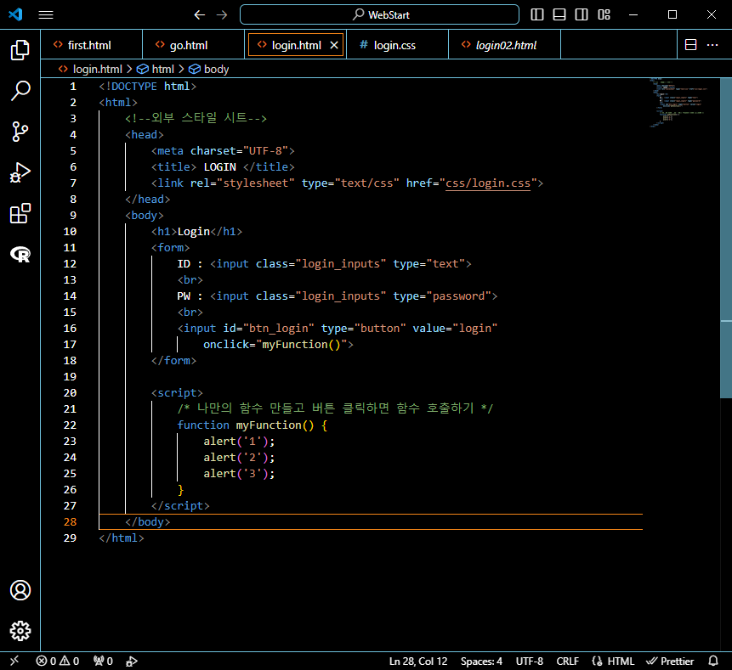
Task: Click the <h1>Login</h1> line
Action: (x=196, y=232)
